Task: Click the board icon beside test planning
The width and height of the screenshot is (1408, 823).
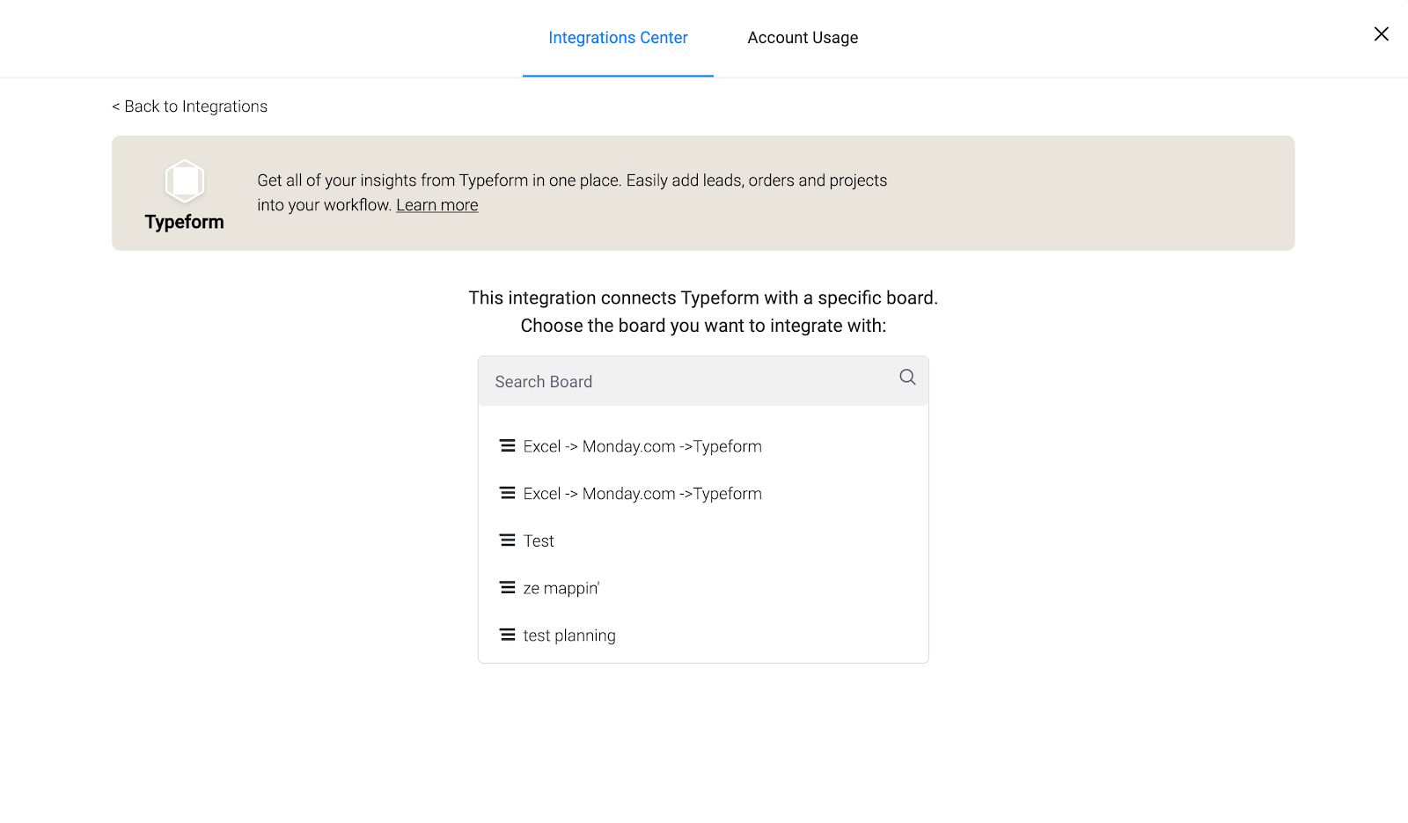Action: pyautogui.click(x=508, y=635)
